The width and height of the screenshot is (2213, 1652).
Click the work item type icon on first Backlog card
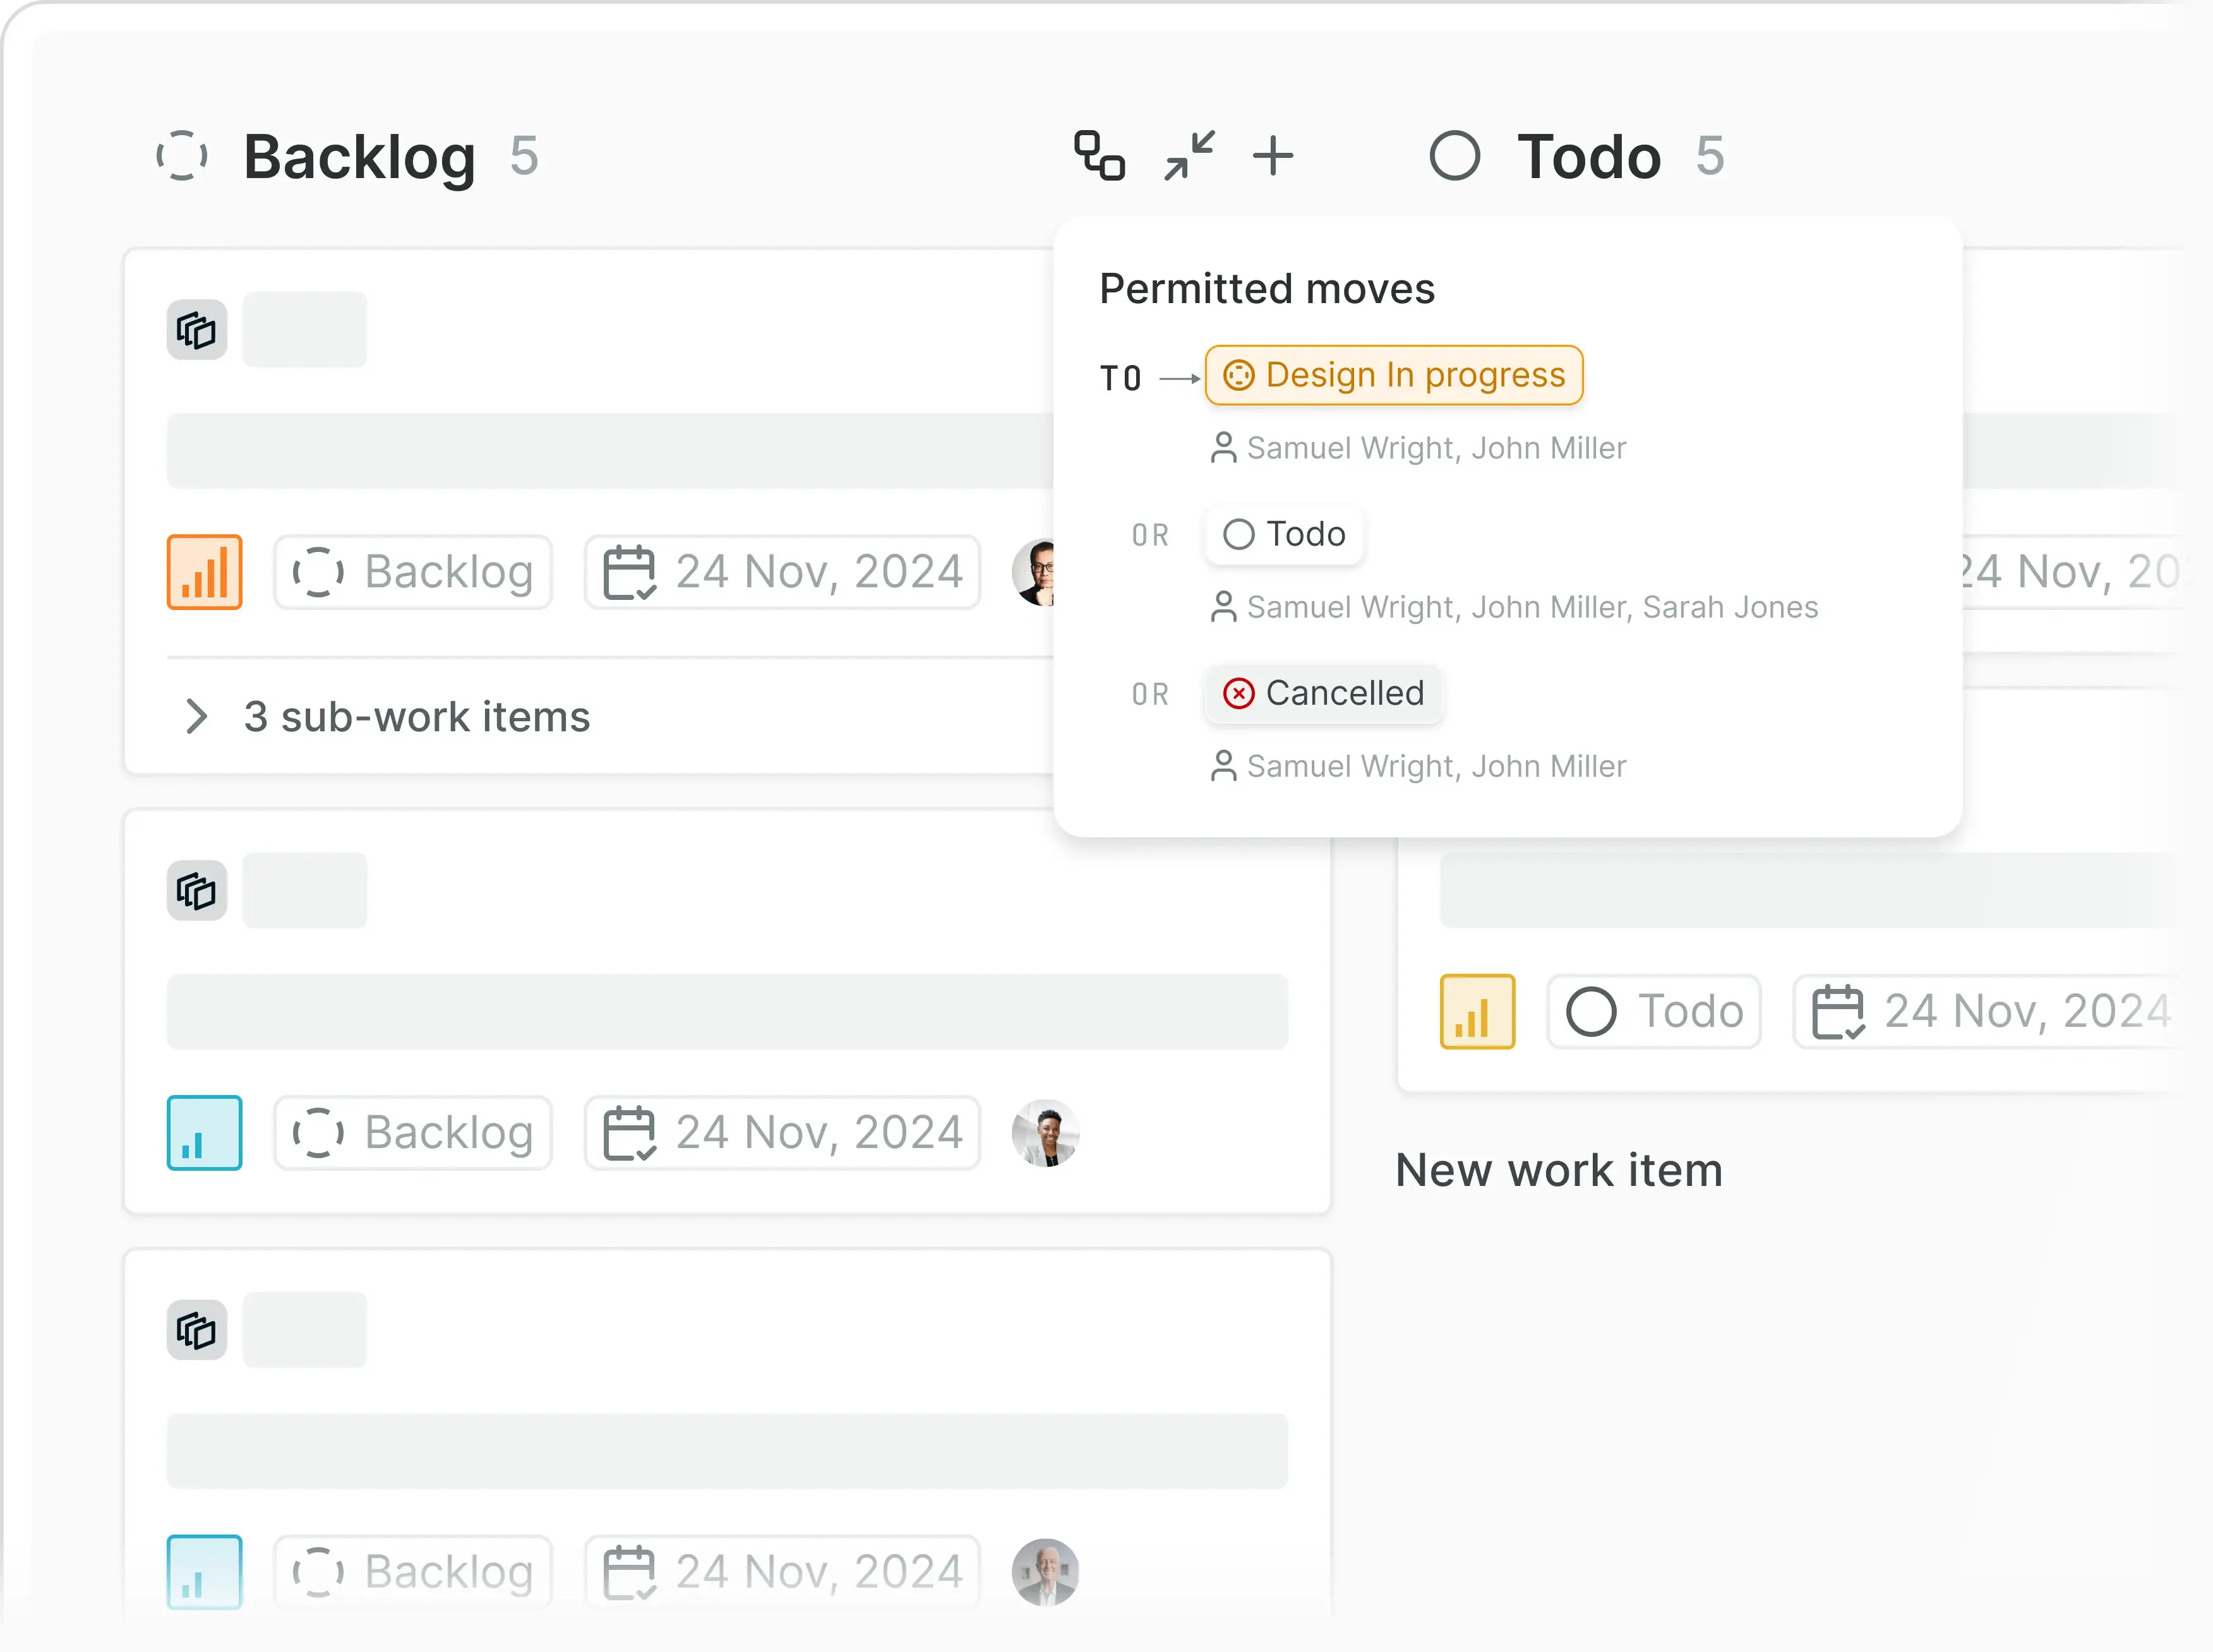[196, 330]
